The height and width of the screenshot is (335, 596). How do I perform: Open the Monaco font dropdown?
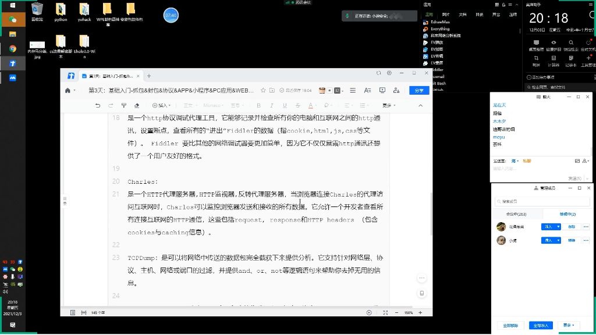click(x=214, y=105)
